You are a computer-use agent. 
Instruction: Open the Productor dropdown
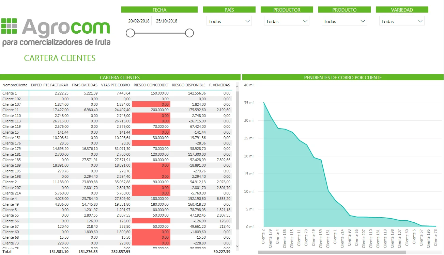(x=287, y=21)
